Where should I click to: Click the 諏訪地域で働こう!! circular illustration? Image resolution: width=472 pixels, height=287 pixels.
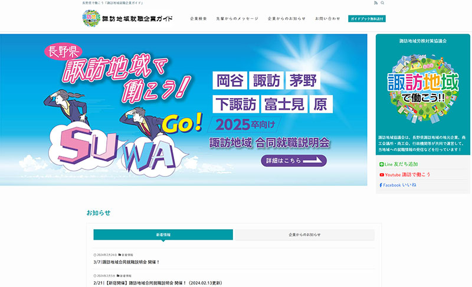coord(422,89)
